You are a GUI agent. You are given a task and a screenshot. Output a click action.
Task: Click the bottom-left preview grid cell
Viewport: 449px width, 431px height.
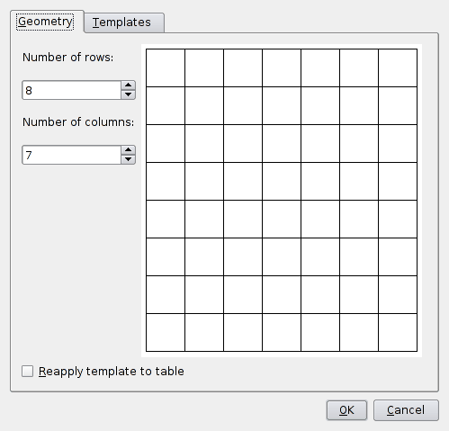click(166, 332)
